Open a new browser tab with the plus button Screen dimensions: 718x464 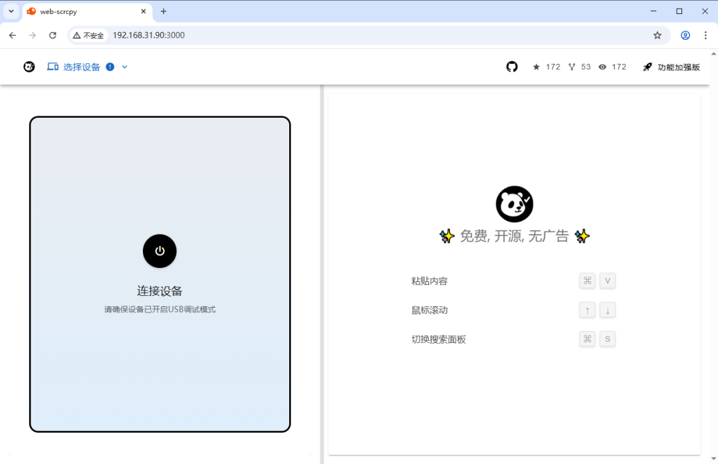click(x=164, y=11)
